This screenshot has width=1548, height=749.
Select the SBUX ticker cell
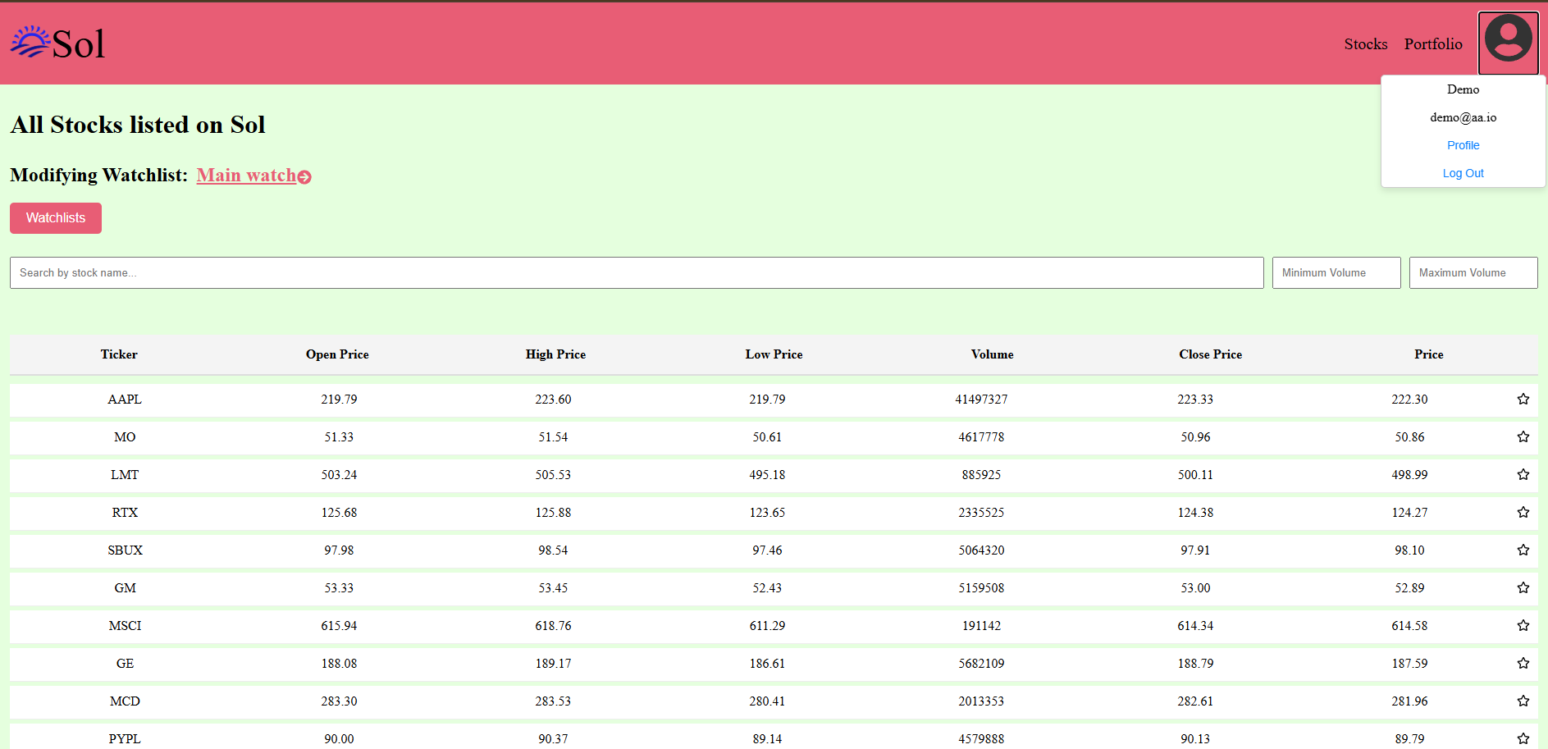(125, 550)
